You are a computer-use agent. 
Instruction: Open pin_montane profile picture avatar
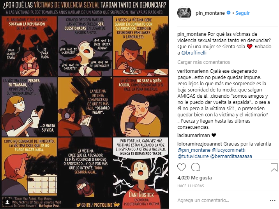[184, 13]
